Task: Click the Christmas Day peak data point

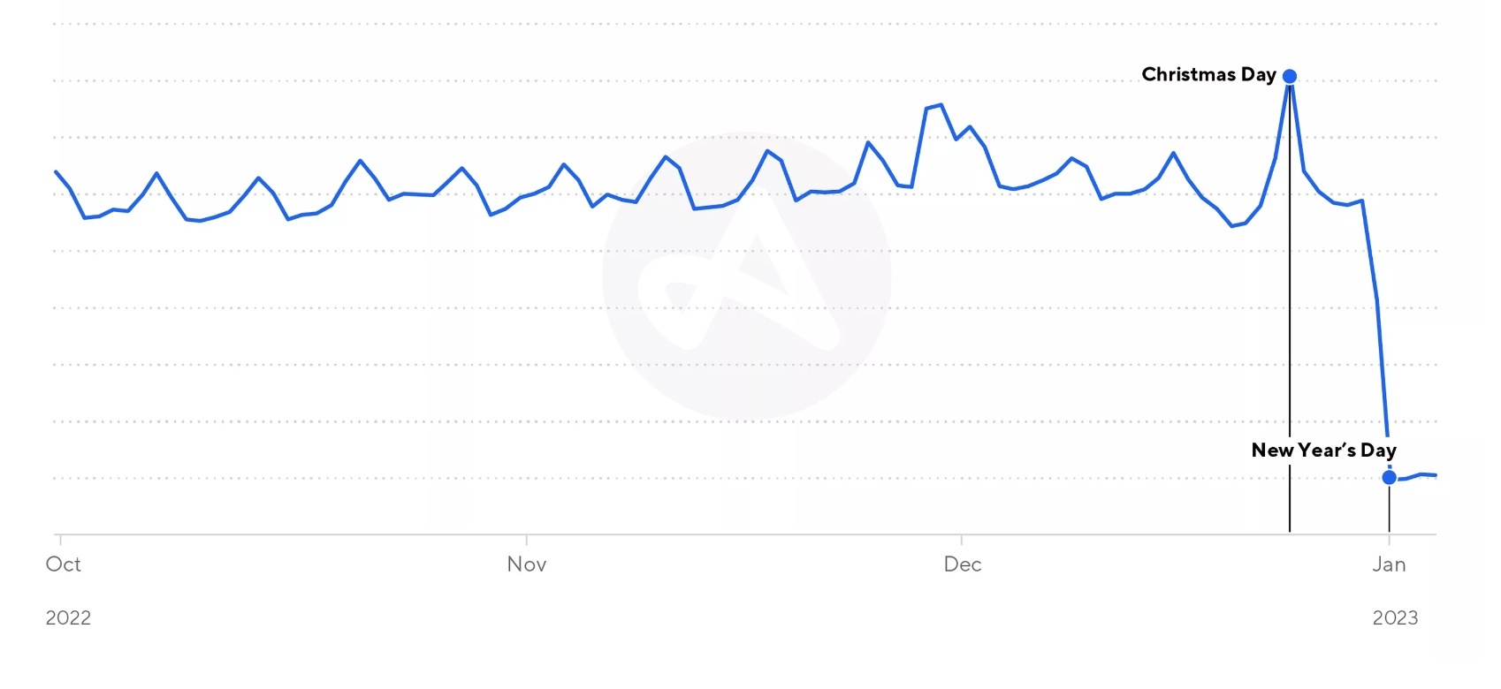Action: 1290,77
